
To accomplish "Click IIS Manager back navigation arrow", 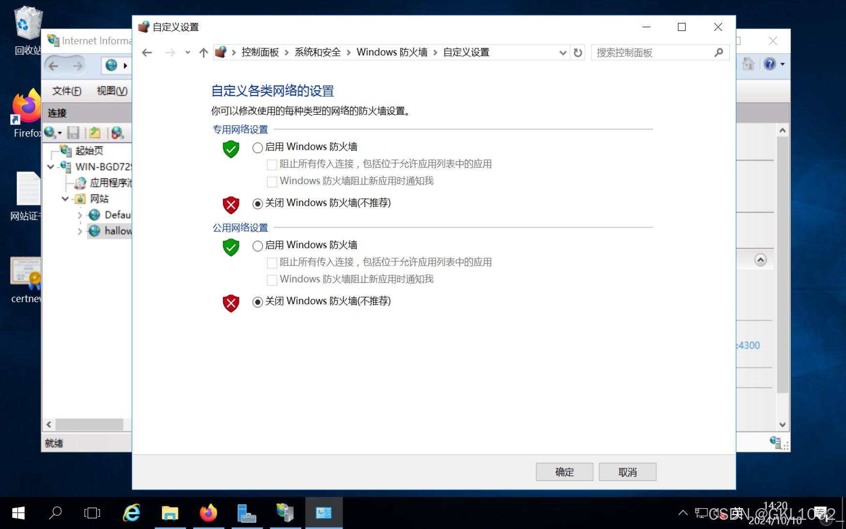I will point(53,65).
